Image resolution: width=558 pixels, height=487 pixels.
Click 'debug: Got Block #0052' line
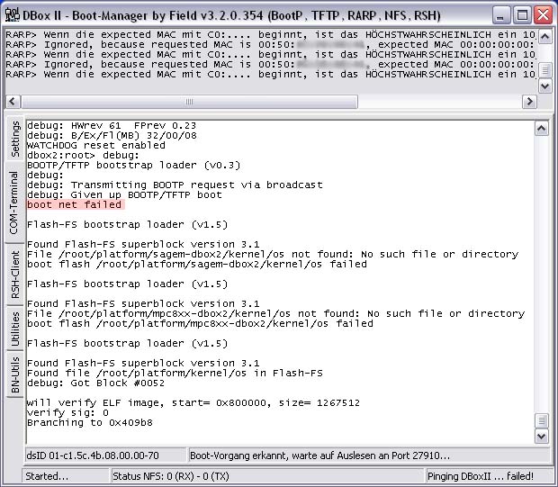pyautogui.click(x=95, y=383)
